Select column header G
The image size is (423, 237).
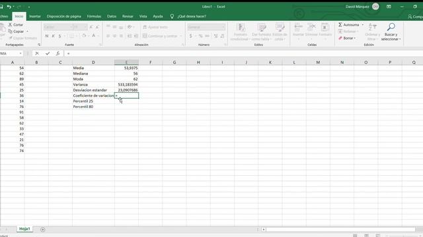coord(174,63)
